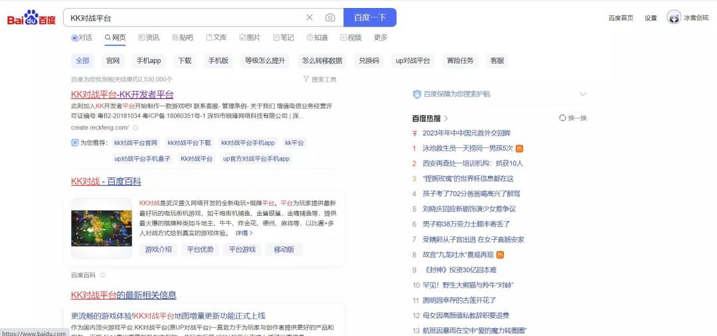The image size is (717, 336).
Task: Click the 为您推荐 recommendation icon
Action: [x=75, y=143]
